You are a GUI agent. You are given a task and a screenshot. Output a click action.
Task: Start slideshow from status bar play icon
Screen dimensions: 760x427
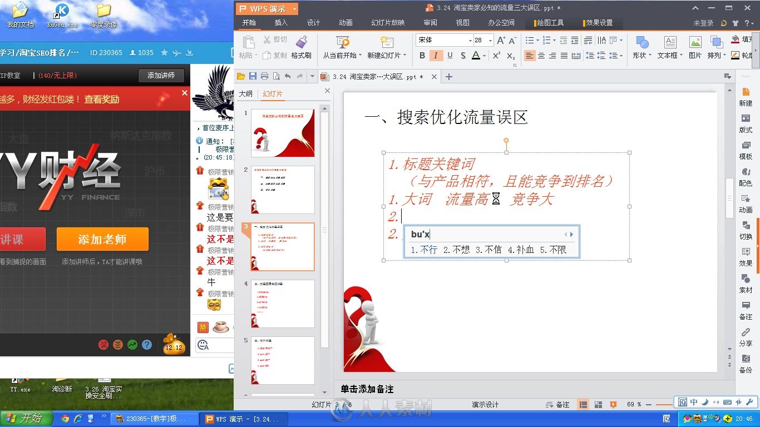tap(613, 405)
